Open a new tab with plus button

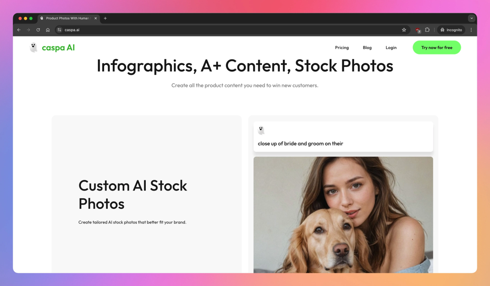pos(105,18)
